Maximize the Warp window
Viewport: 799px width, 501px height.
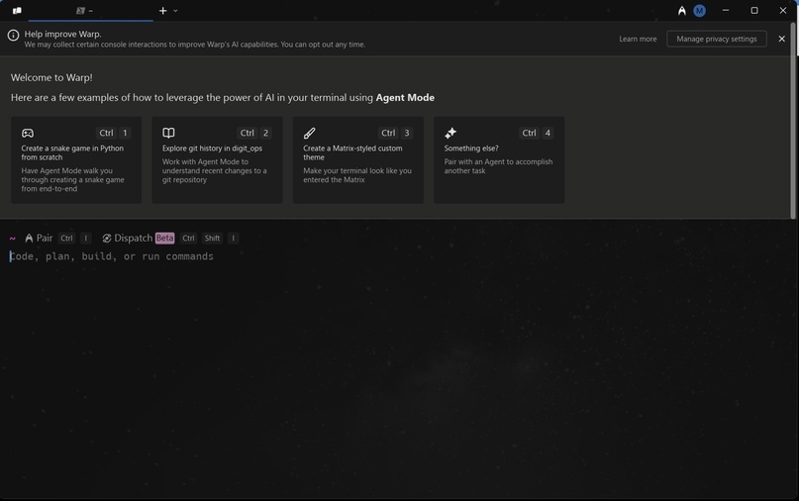click(x=754, y=11)
